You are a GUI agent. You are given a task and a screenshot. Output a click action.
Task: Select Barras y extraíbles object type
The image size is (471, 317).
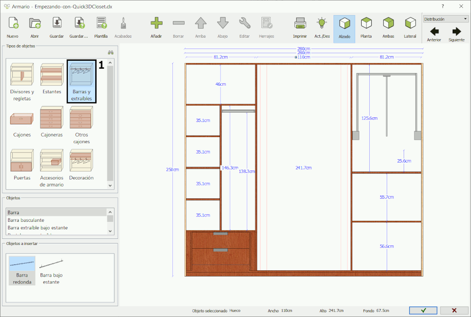point(81,81)
